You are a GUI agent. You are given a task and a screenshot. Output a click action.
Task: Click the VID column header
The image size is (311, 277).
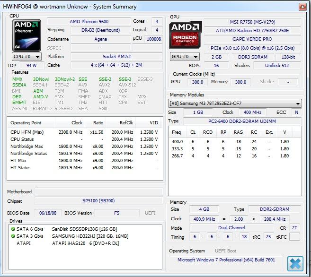pyautogui.click(x=149, y=123)
